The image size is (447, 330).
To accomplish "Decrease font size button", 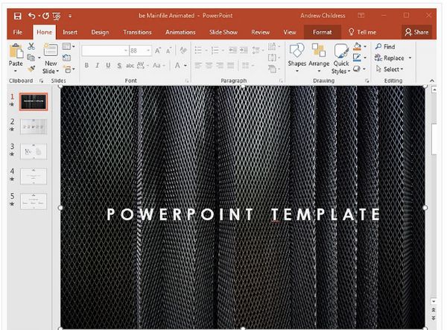I will click(x=169, y=51).
